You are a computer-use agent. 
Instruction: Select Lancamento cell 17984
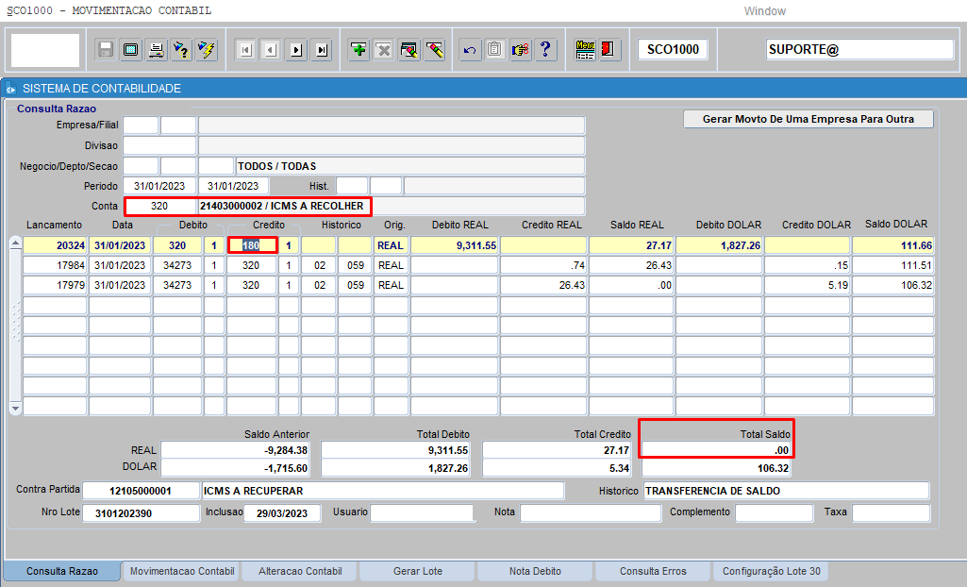(x=55, y=265)
